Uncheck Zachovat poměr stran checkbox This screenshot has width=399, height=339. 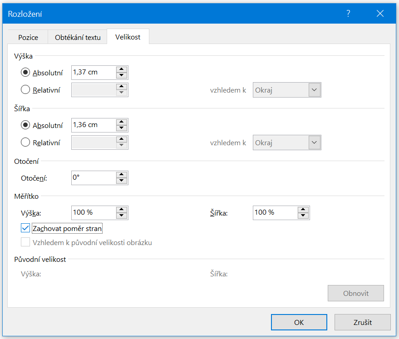pyautogui.click(x=25, y=228)
